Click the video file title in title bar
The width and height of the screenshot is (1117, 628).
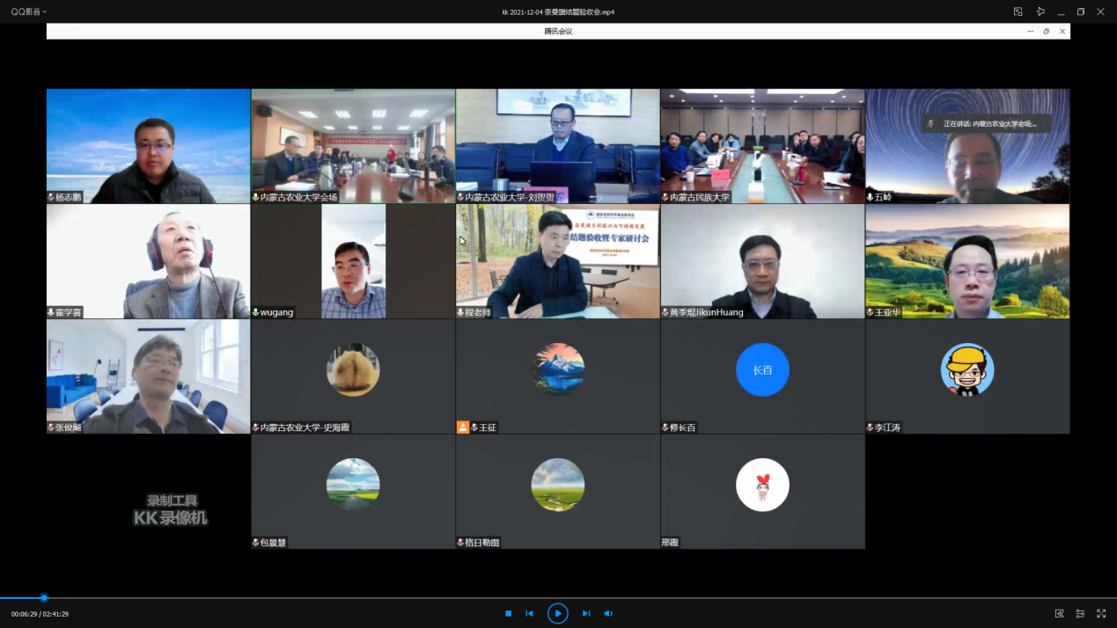(x=558, y=12)
